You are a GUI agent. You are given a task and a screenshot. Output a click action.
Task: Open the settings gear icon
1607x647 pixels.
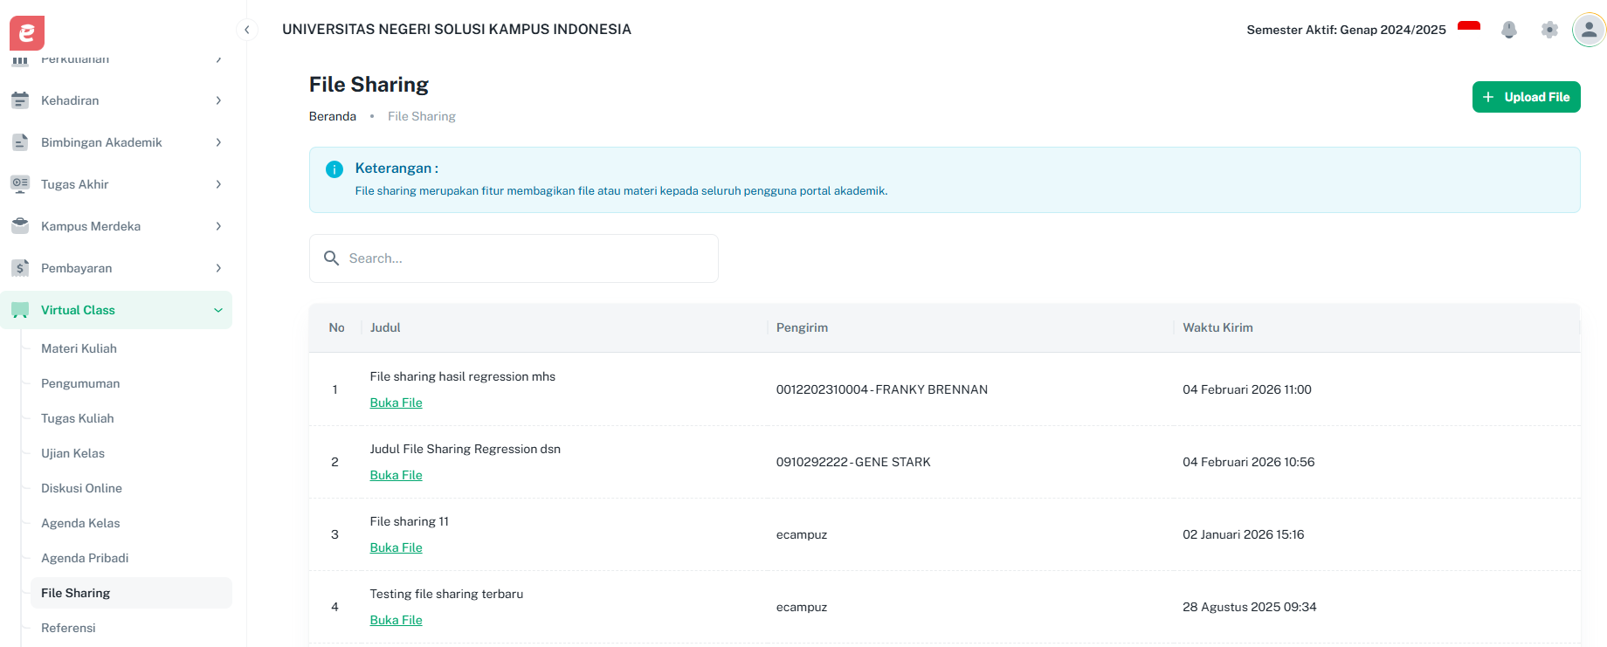[1549, 30]
